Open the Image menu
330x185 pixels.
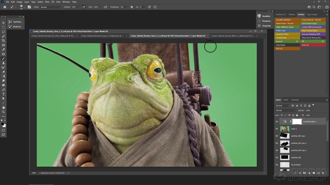tap(19, 2)
